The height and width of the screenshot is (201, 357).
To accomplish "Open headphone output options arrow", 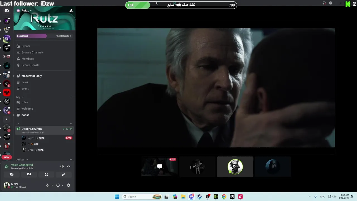I will coord(62,185).
